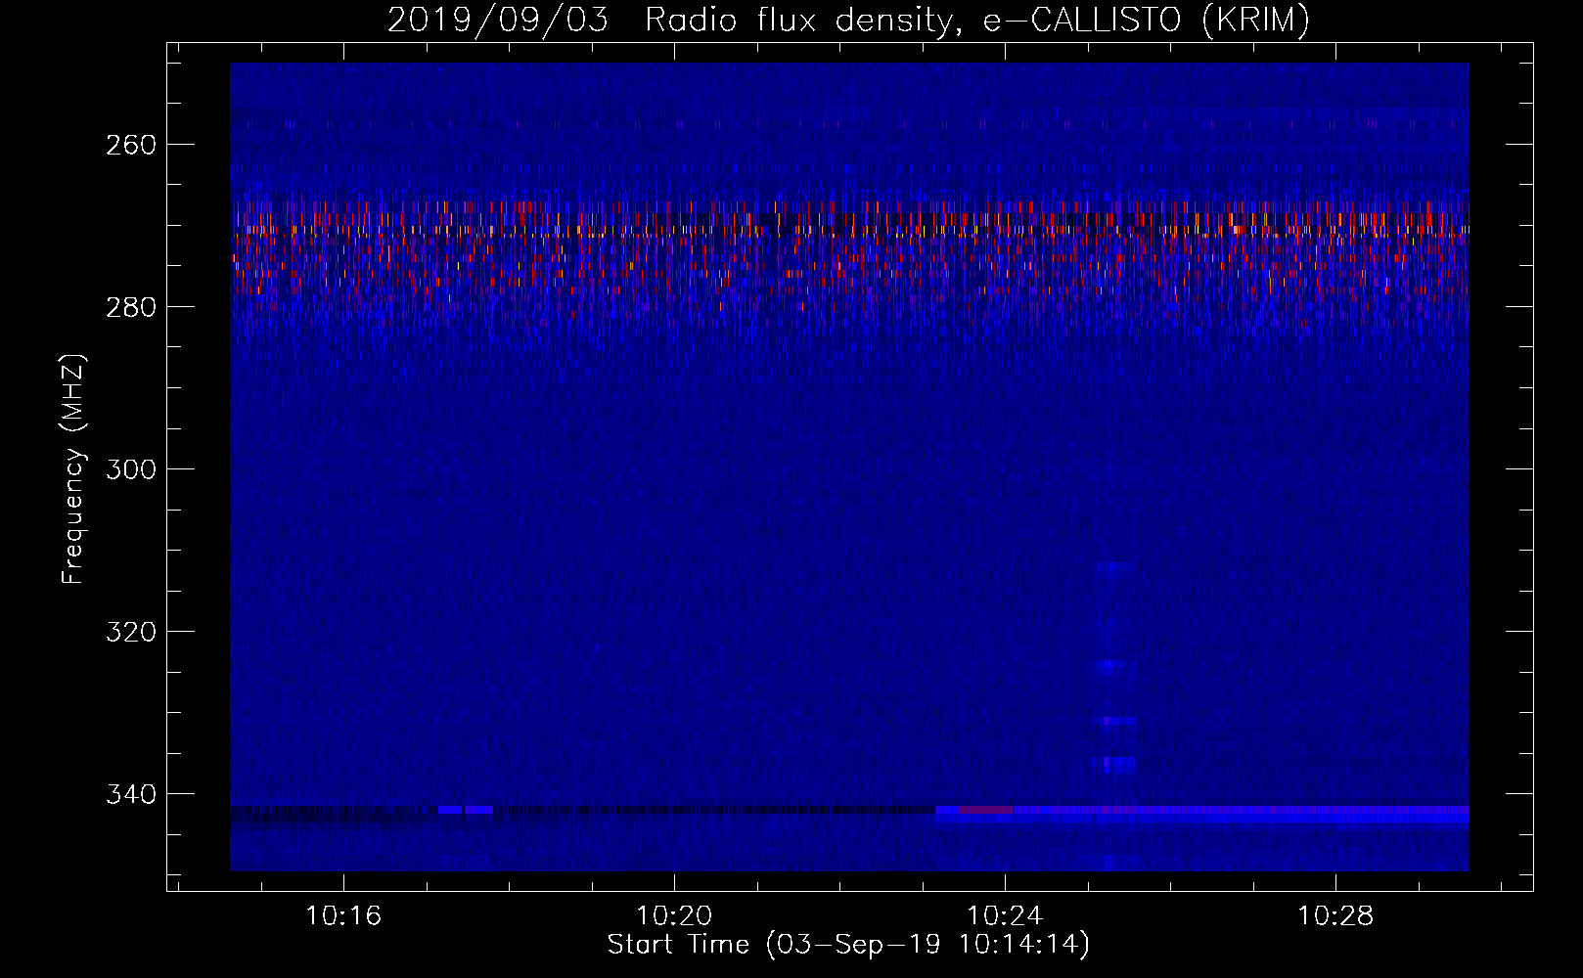Screen dimensions: 1583x978
Task: Click the 10:16 time tick label
Action: (343, 916)
